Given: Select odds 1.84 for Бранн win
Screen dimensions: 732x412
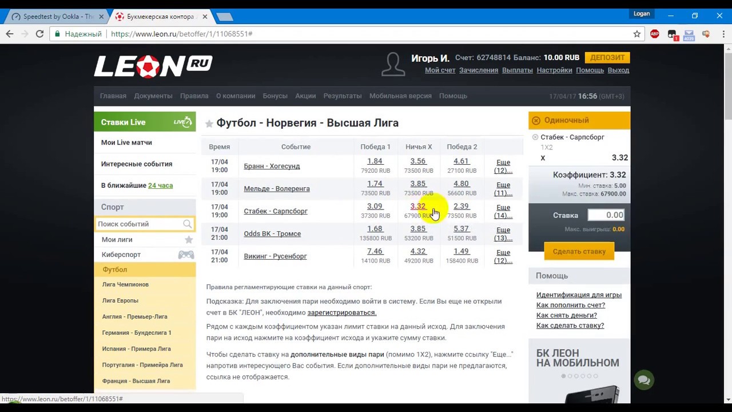Looking at the screenshot, I should pos(375,161).
